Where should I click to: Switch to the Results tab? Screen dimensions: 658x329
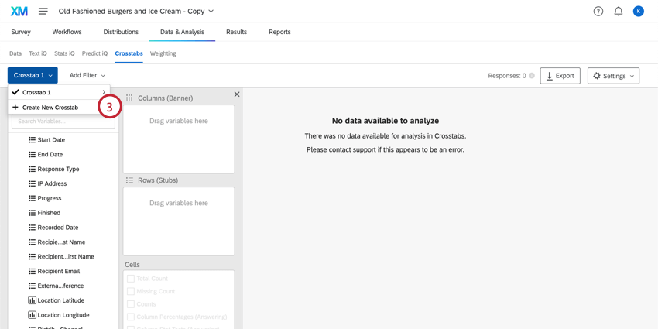pos(236,32)
